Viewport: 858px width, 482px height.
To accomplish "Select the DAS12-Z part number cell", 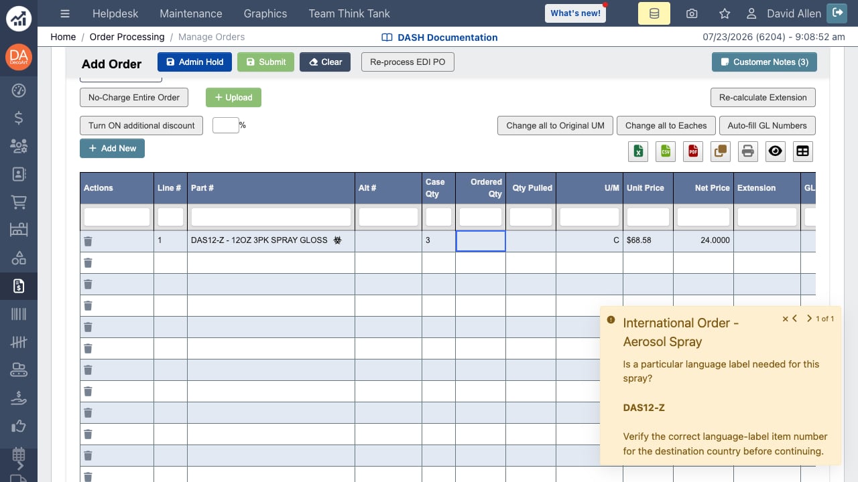I will (x=271, y=241).
